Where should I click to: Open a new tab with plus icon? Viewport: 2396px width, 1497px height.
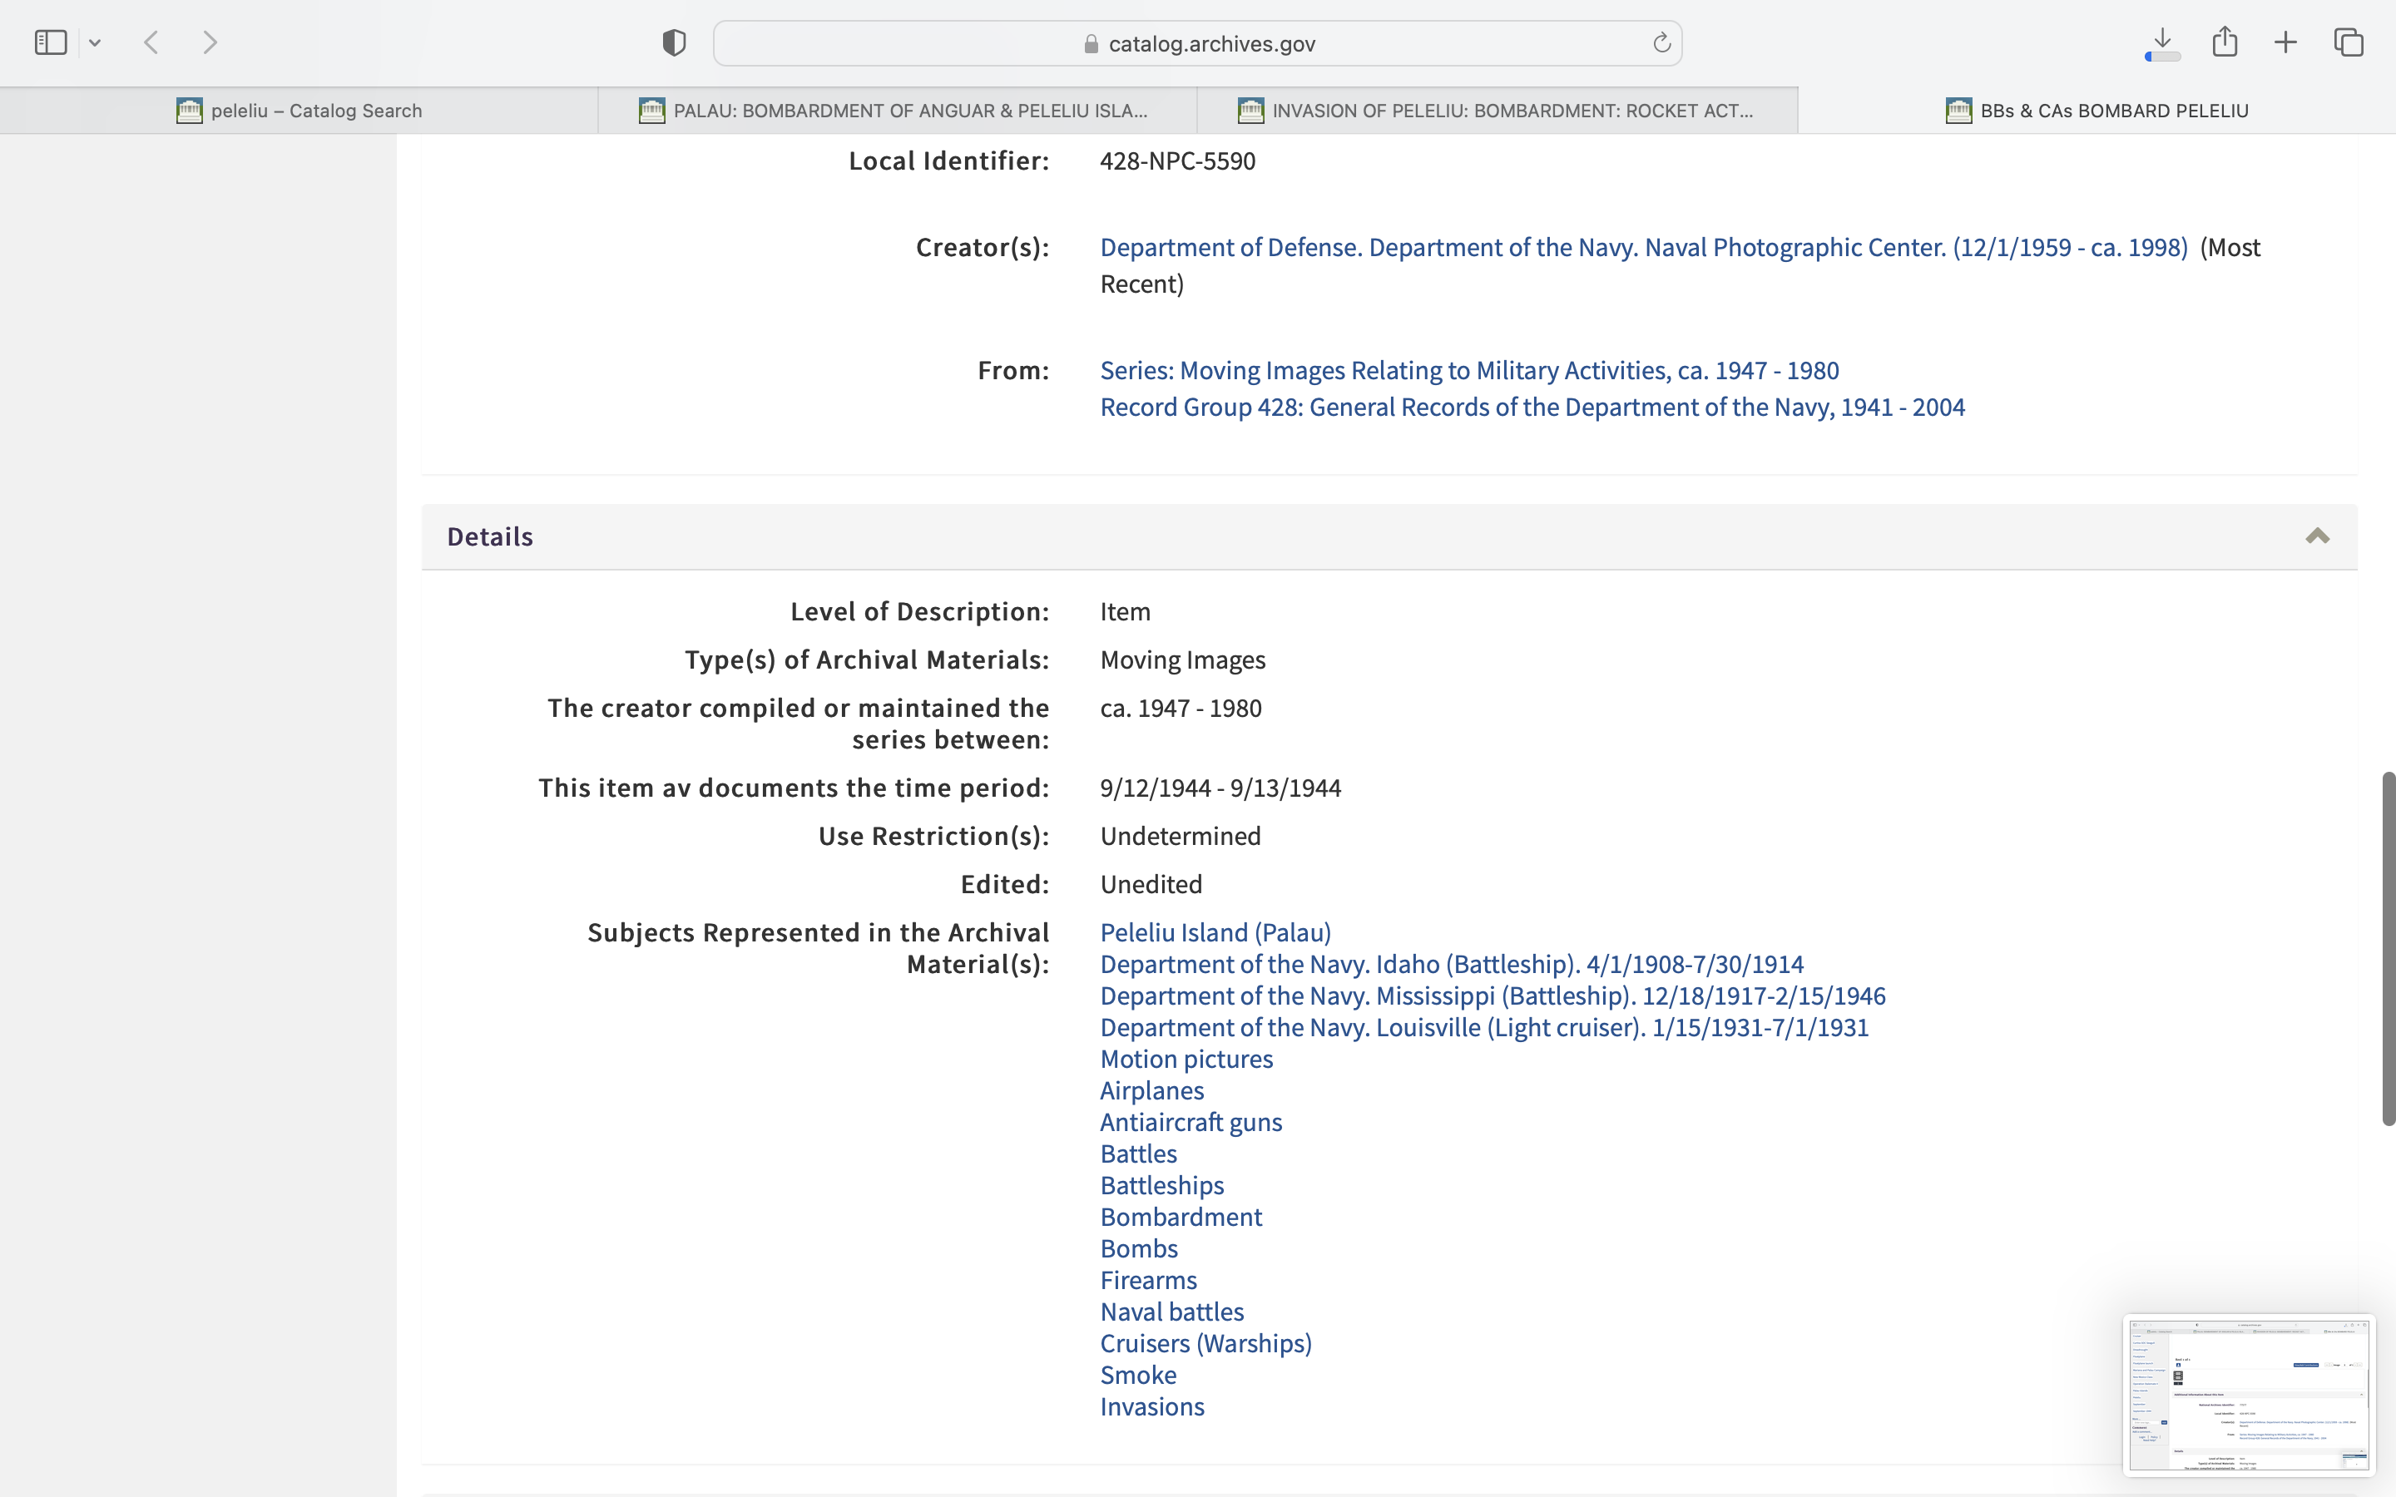pyautogui.click(x=2285, y=42)
